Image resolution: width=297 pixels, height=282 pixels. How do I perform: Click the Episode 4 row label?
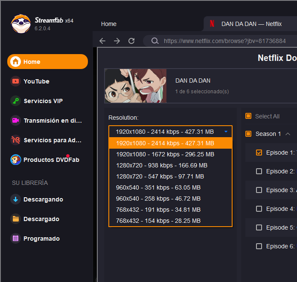pos(280,209)
